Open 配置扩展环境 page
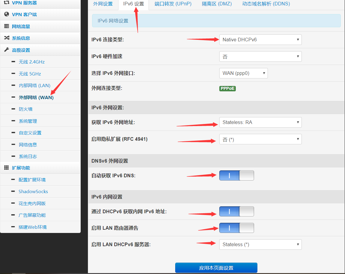Image resolution: width=345 pixels, height=274 pixels. point(32,180)
